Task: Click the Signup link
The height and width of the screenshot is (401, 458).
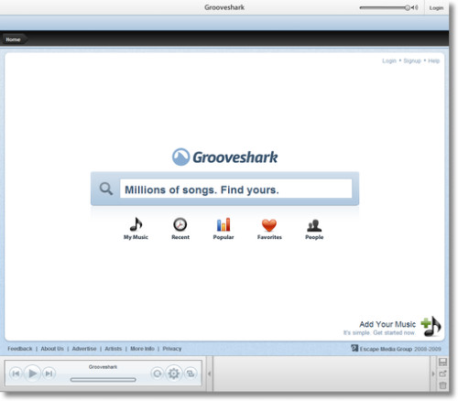Action: 412,60
